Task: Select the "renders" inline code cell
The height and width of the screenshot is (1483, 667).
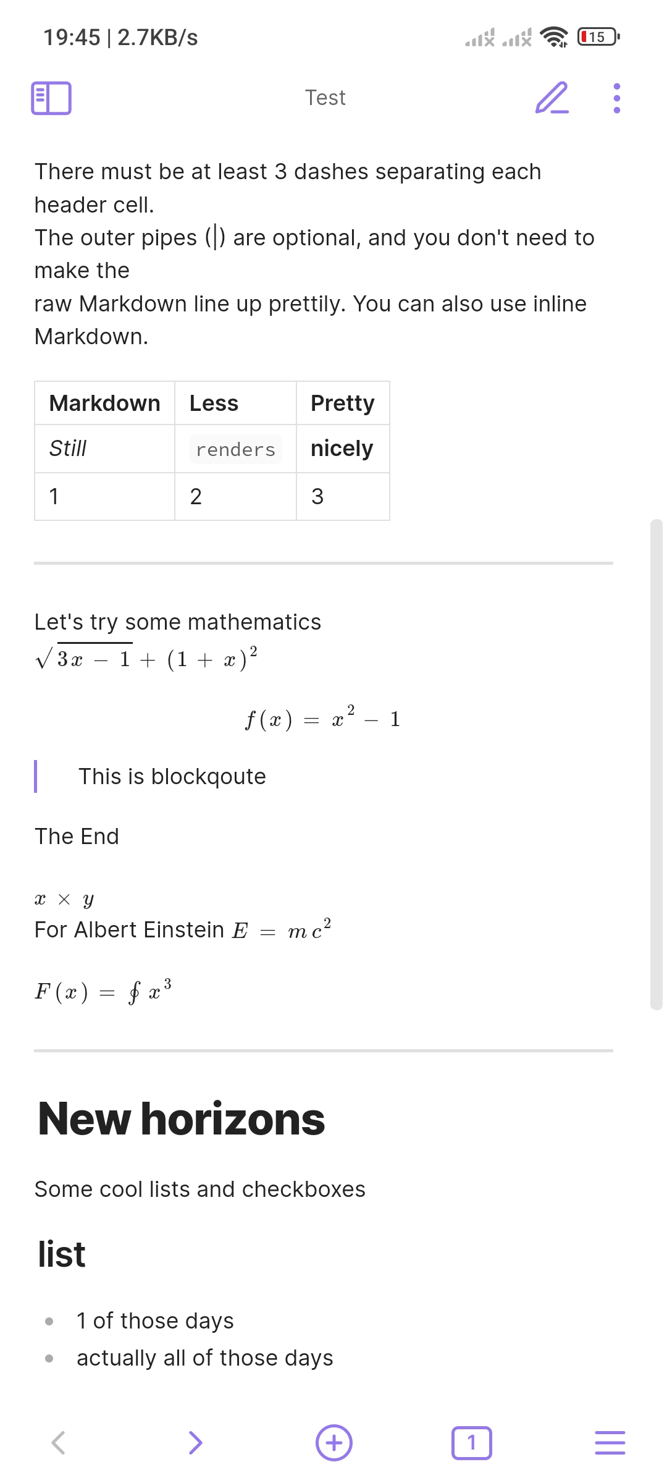Action: [x=235, y=449]
